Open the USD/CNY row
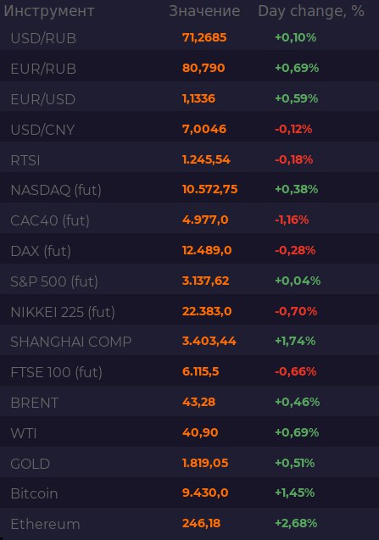Screen dimensions: 379x540 (x=190, y=130)
